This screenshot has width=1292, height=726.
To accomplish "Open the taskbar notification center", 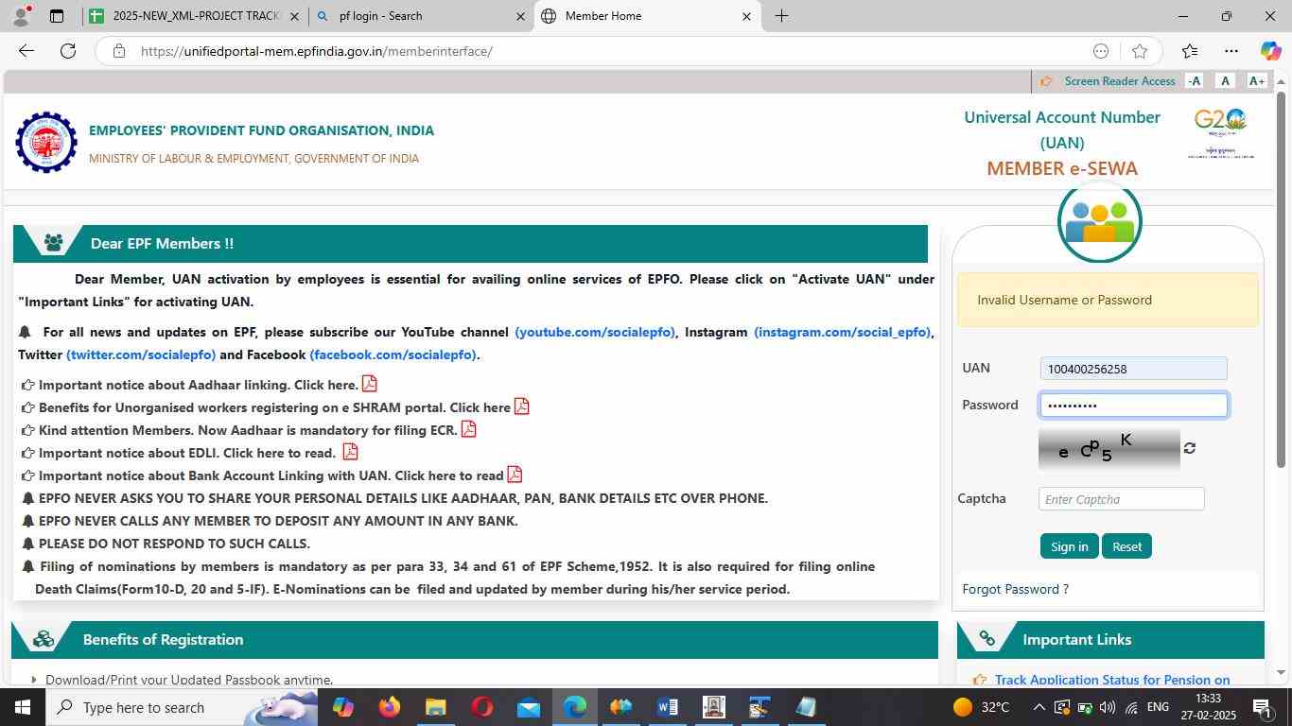I will pyautogui.click(x=1263, y=707).
